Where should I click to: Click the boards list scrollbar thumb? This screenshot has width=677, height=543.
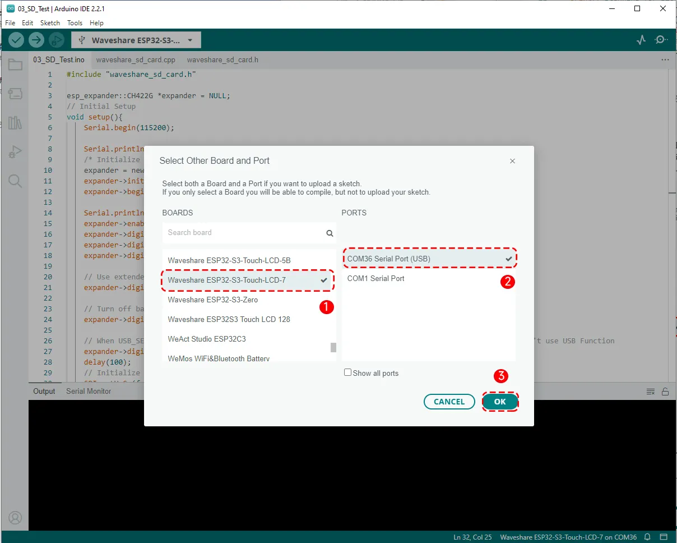click(x=333, y=347)
